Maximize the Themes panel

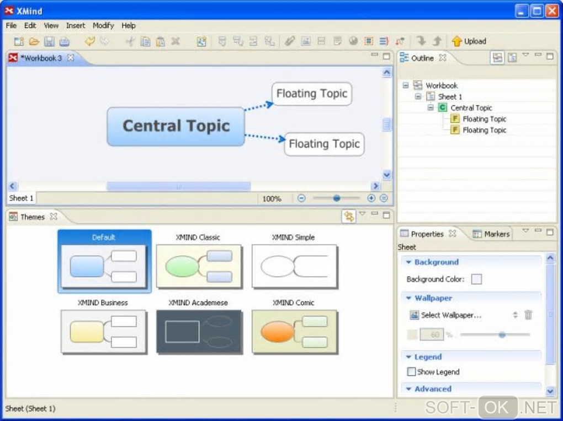tap(386, 215)
